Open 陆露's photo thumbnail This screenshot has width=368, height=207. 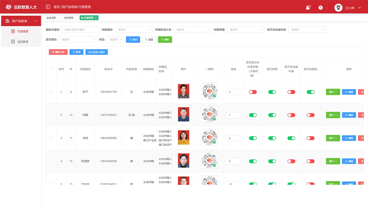point(183,114)
